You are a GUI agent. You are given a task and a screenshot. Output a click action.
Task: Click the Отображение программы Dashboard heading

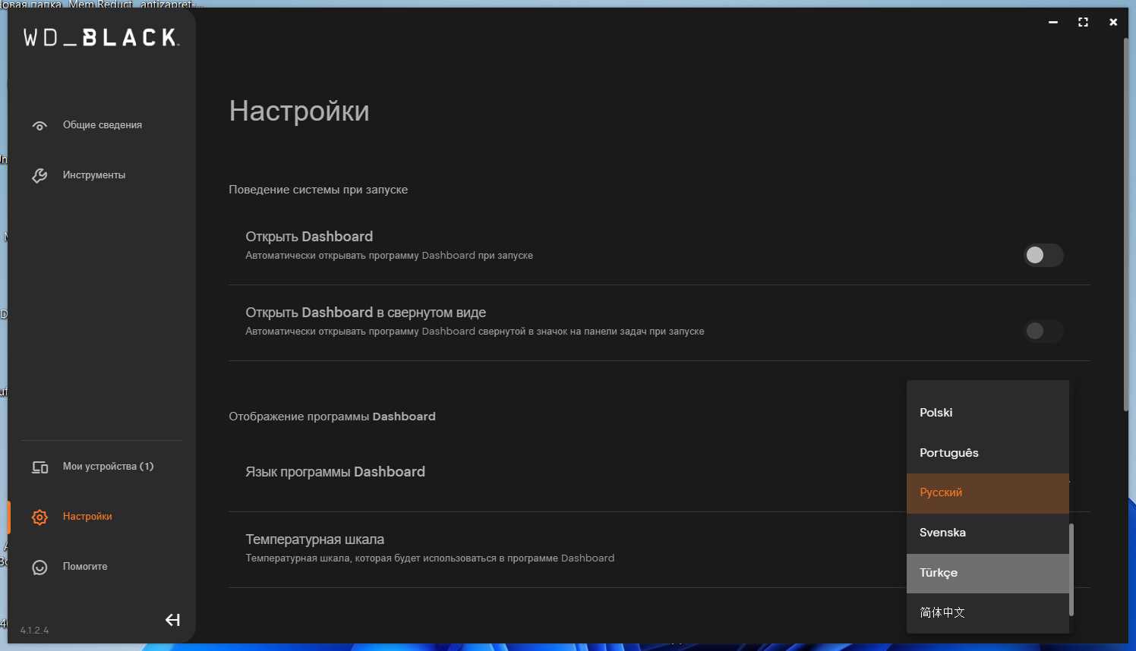332,417
